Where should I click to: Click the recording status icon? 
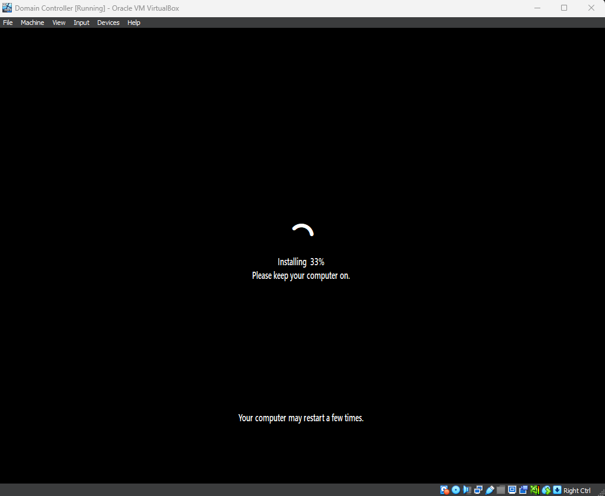click(x=523, y=490)
